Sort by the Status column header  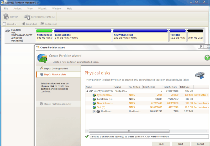click(x=121, y=87)
